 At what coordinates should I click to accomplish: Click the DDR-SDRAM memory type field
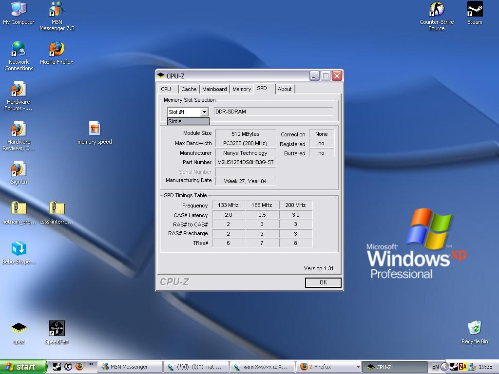[273, 112]
